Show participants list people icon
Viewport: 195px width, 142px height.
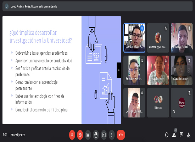click(x=174, y=135)
